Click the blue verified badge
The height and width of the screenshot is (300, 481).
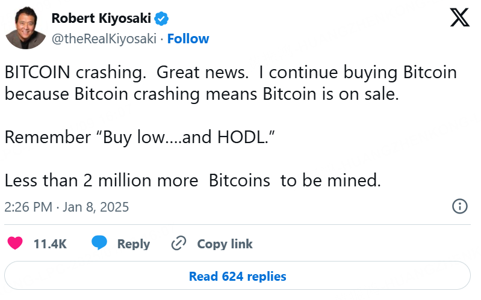coord(161,18)
